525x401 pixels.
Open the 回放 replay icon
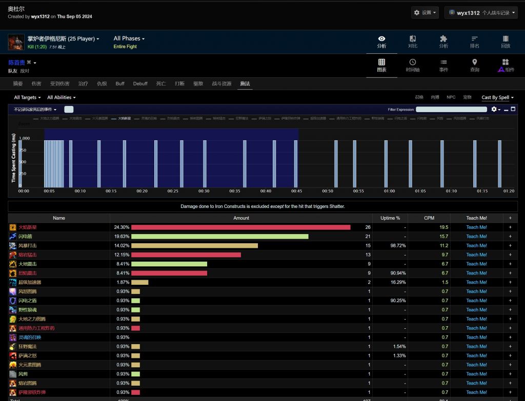tap(506, 41)
